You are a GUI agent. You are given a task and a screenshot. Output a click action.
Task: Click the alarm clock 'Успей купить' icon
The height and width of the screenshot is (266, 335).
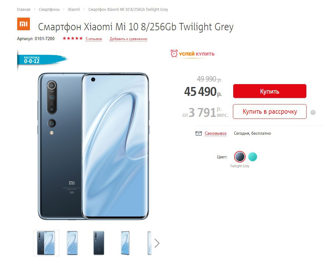pos(174,54)
